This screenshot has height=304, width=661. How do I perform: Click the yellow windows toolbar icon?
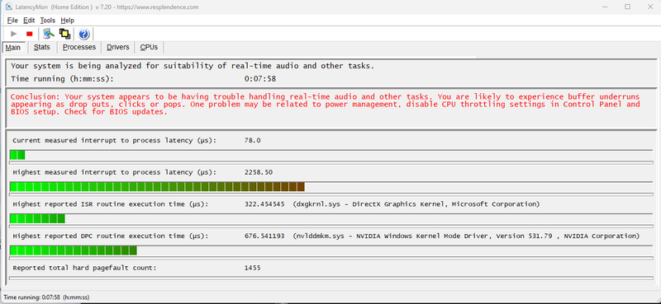pos(64,34)
